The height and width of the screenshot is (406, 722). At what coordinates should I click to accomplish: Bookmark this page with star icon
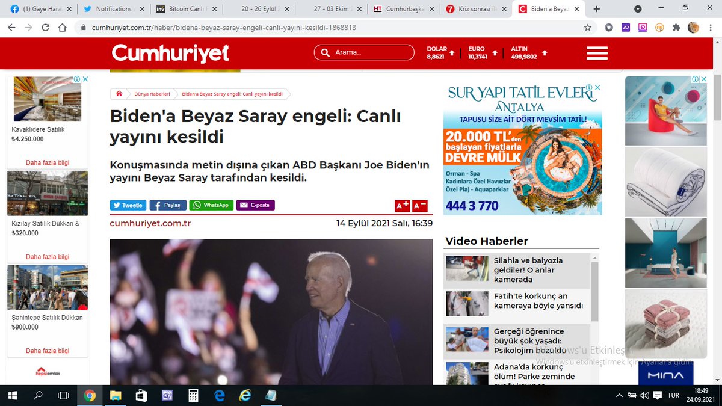pyautogui.click(x=588, y=28)
